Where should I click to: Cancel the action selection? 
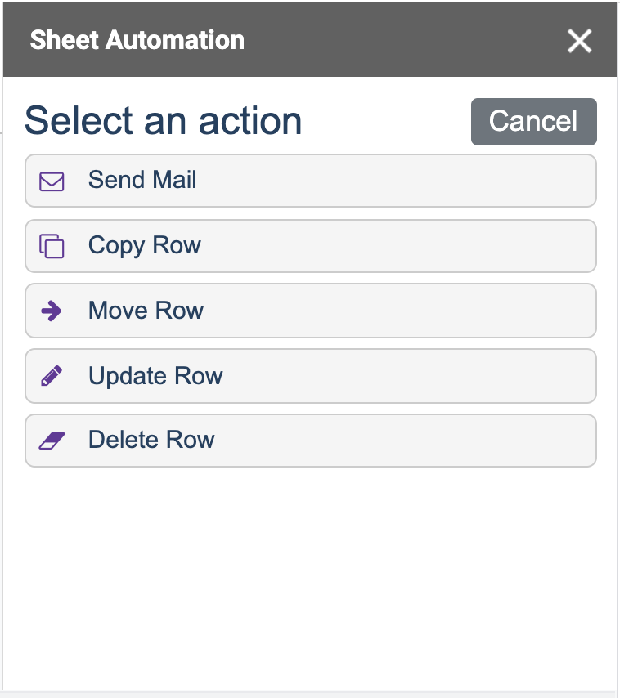pos(533,122)
